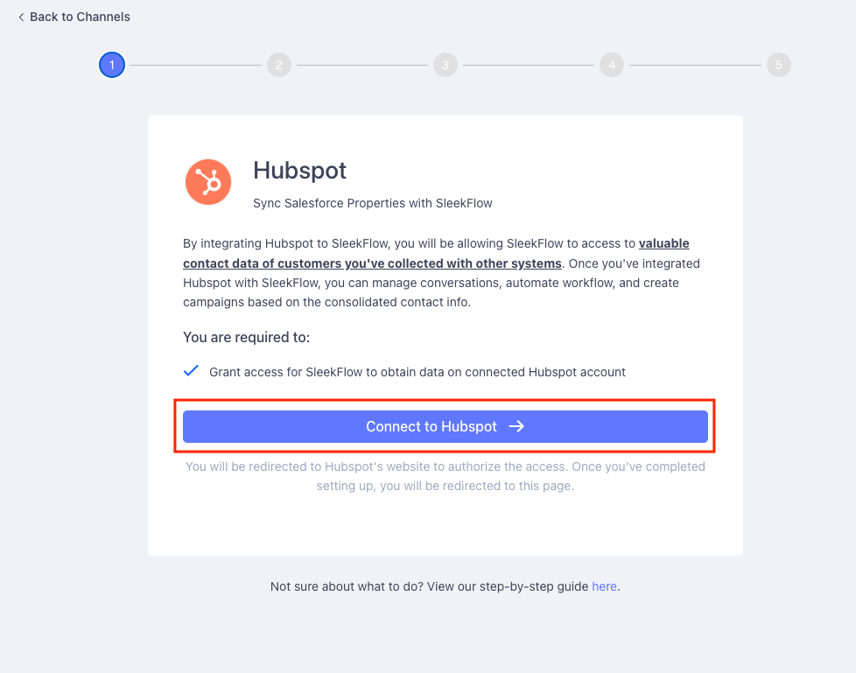Click the right arrow icon in Connect button
This screenshot has width=856, height=673.
[x=516, y=426]
